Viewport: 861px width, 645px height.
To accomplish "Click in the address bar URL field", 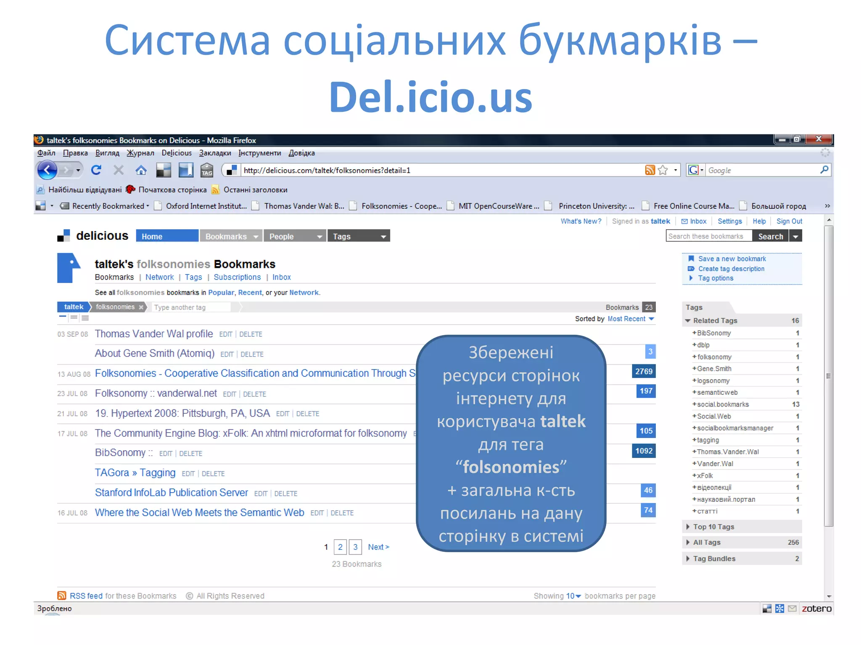I will click(x=441, y=170).
